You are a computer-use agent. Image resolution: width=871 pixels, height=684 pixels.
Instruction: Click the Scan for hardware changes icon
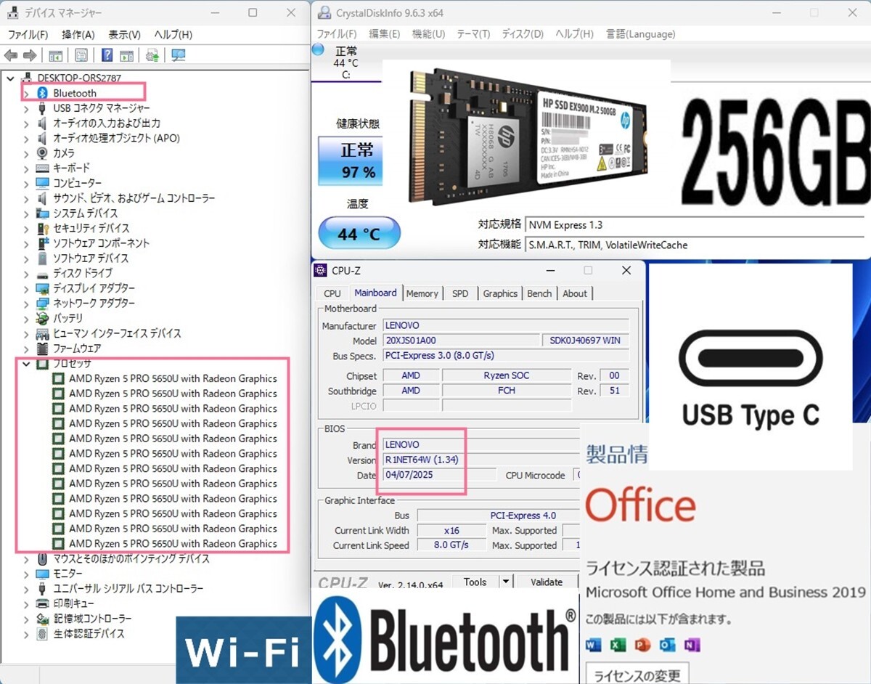click(178, 56)
